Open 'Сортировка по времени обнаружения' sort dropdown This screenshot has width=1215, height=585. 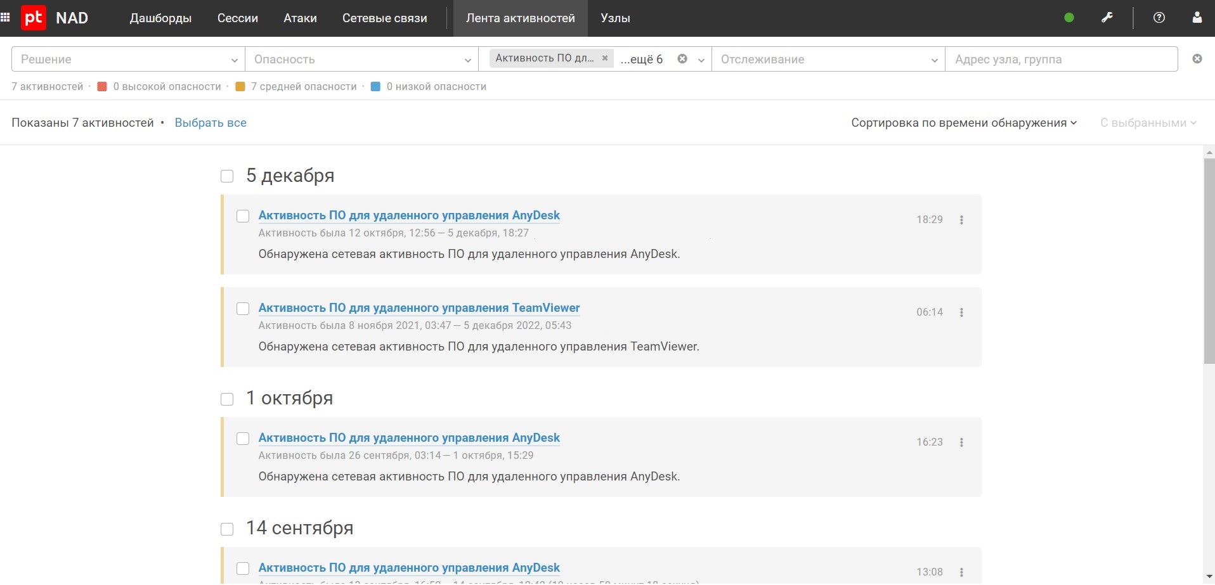point(963,123)
